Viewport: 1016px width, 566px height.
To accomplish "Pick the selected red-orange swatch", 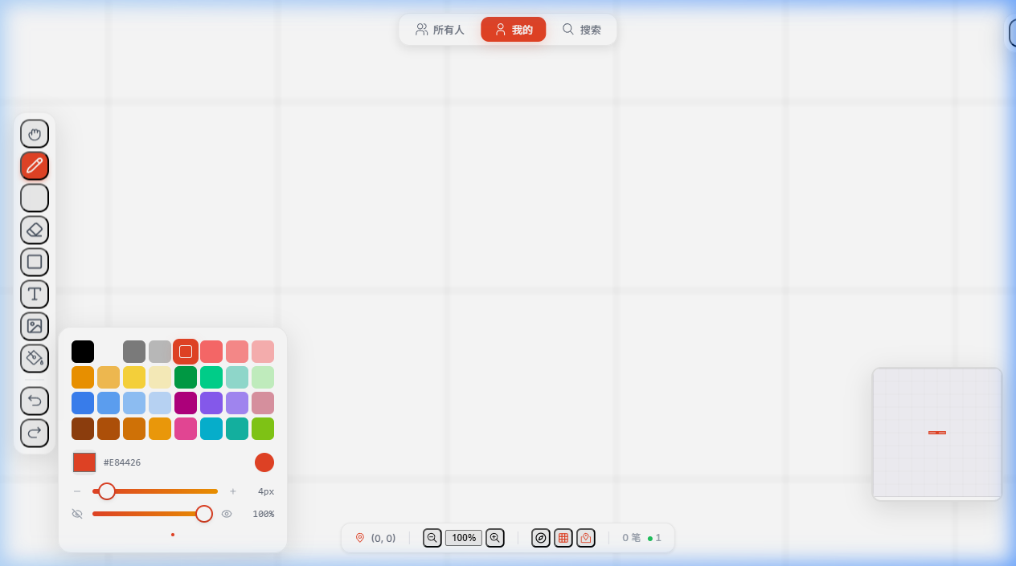I will pos(186,352).
